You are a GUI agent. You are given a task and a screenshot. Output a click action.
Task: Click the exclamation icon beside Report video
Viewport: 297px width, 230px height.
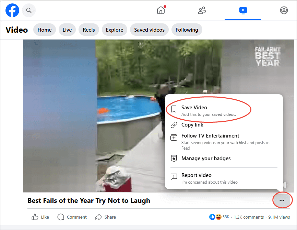point(174,177)
